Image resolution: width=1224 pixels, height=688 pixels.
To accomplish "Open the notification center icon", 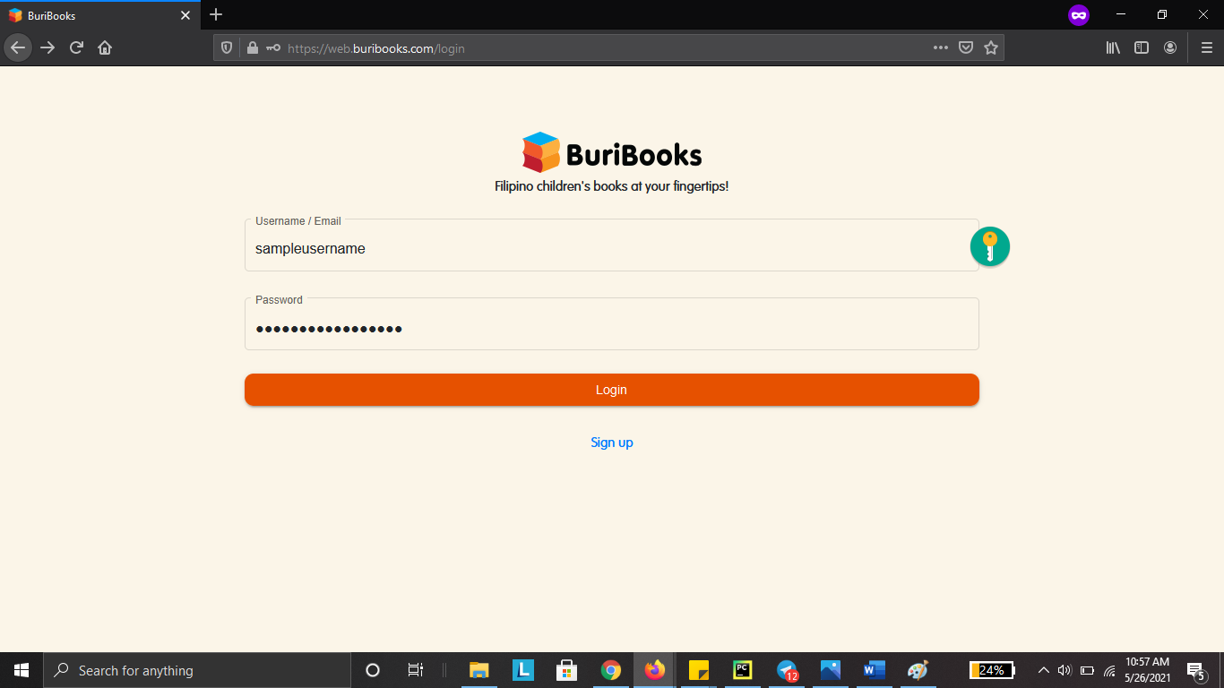I will click(x=1195, y=670).
